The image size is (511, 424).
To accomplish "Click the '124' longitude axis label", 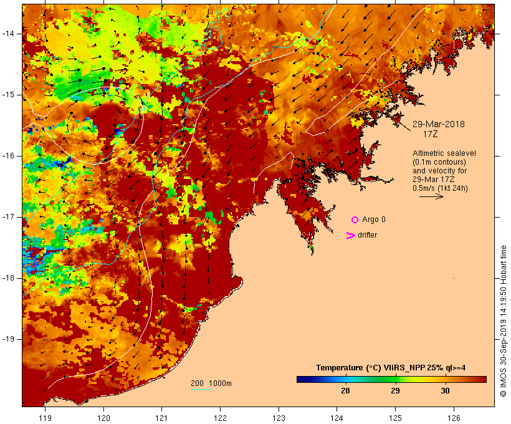I will 337,418.
